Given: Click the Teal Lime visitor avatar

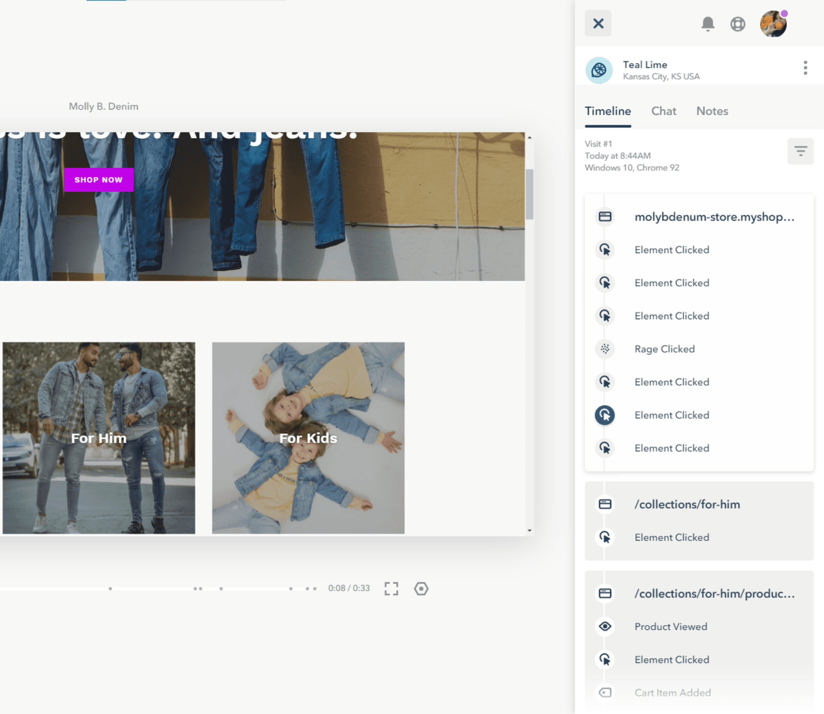Looking at the screenshot, I should (598, 71).
